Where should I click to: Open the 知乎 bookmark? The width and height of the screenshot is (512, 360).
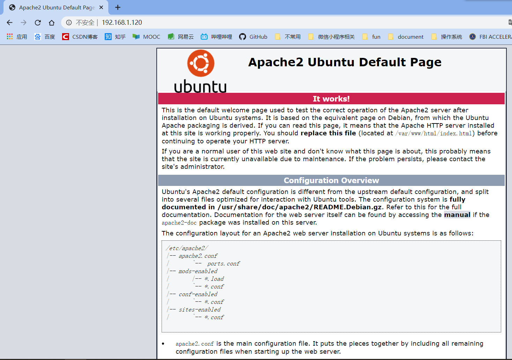point(115,37)
